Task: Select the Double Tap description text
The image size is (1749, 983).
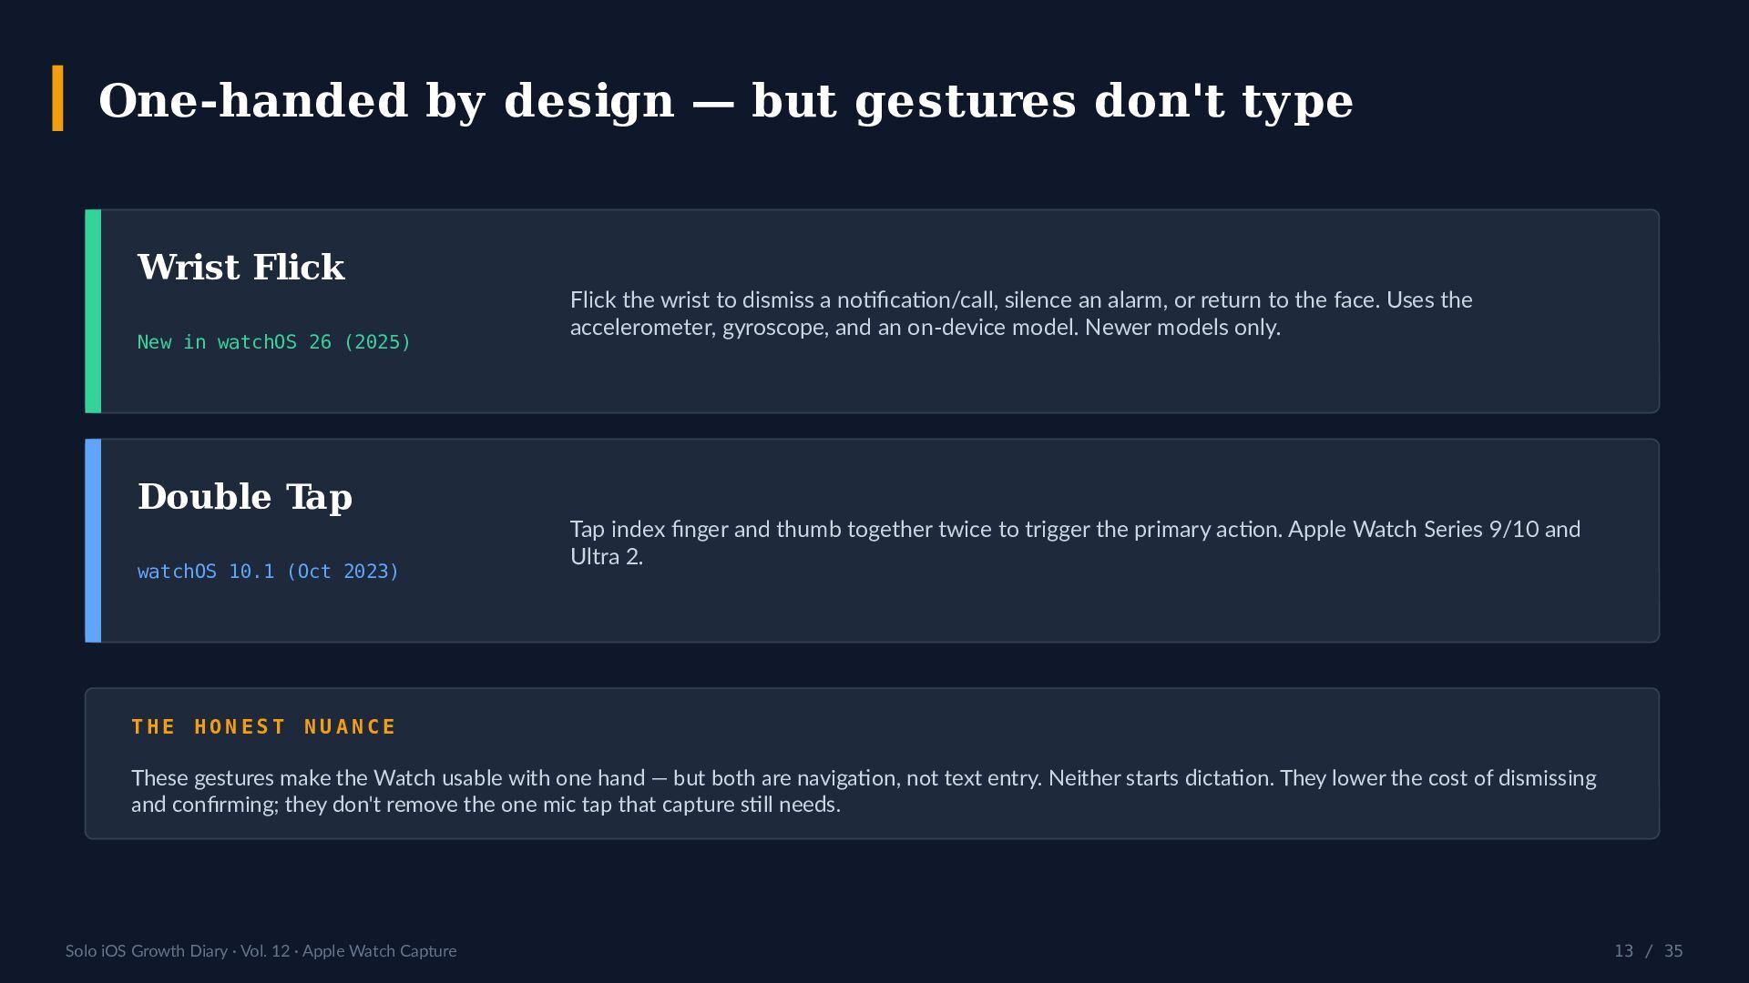Action: click(1076, 542)
